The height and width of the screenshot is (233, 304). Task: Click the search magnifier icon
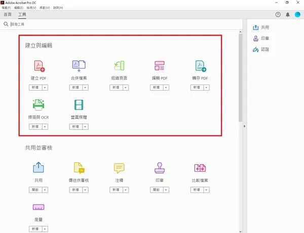click(6, 24)
